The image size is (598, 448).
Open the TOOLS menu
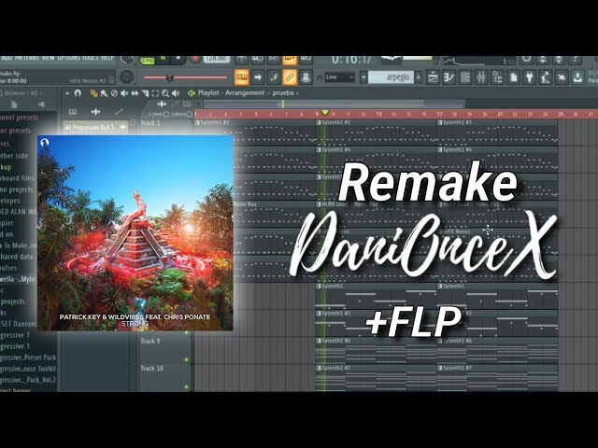click(x=91, y=58)
